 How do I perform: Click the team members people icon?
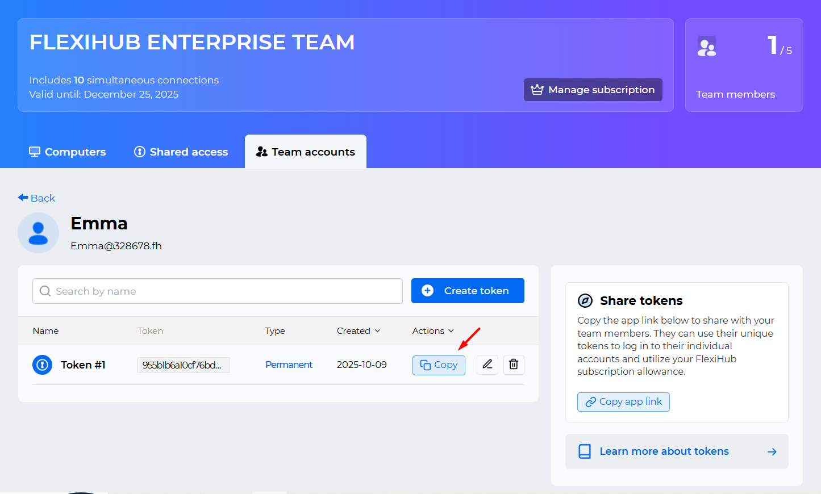click(x=707, y=47)
